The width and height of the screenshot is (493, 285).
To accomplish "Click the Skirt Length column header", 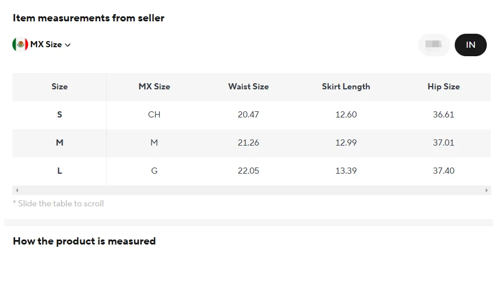I will click(346, 87).
